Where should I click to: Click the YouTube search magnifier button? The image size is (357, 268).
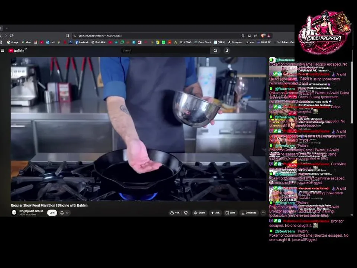tap(215, 51)
